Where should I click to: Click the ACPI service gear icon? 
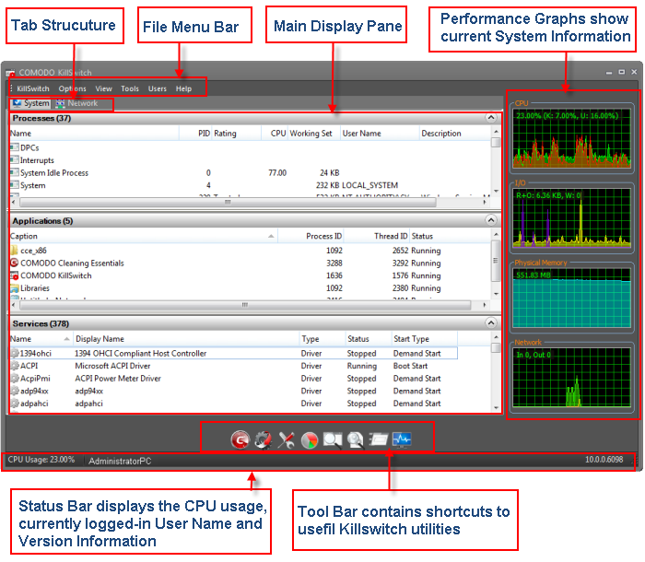pos(15,366)
